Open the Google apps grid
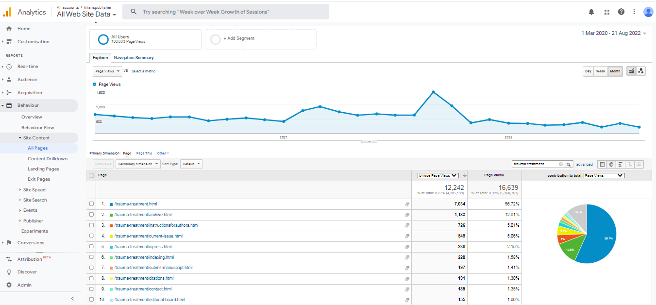Viewport: 656px width, 305px height. point(606,12)
